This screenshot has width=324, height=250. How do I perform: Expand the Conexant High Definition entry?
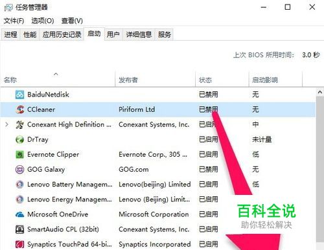tap(7, 124)
